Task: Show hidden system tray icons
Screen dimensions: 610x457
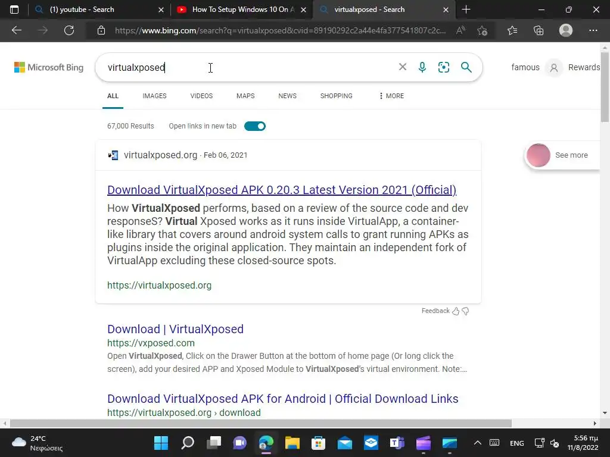Action: pyautogui.click(x=477, y=443)
